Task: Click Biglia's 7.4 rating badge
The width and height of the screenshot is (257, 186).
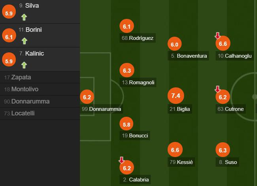Action: click(x=176, y=96)
